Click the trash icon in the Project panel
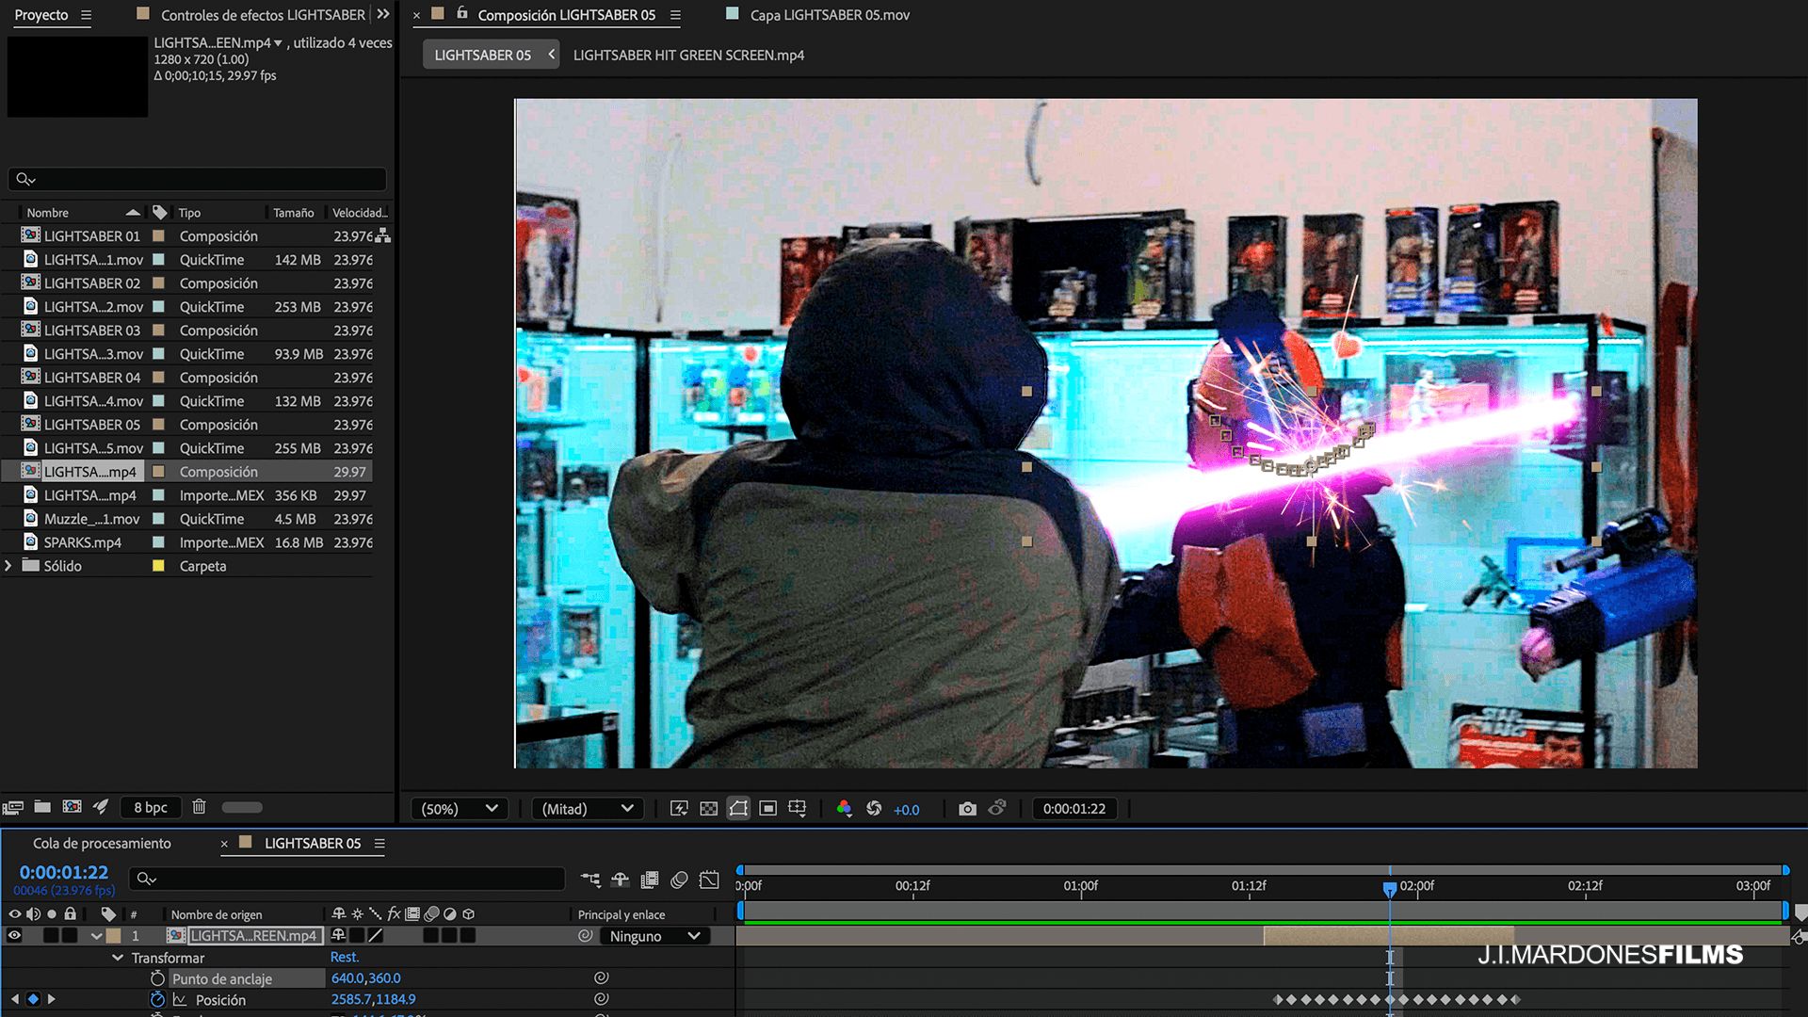This screenshot has height=1017, width=1808. click(199, 807)
